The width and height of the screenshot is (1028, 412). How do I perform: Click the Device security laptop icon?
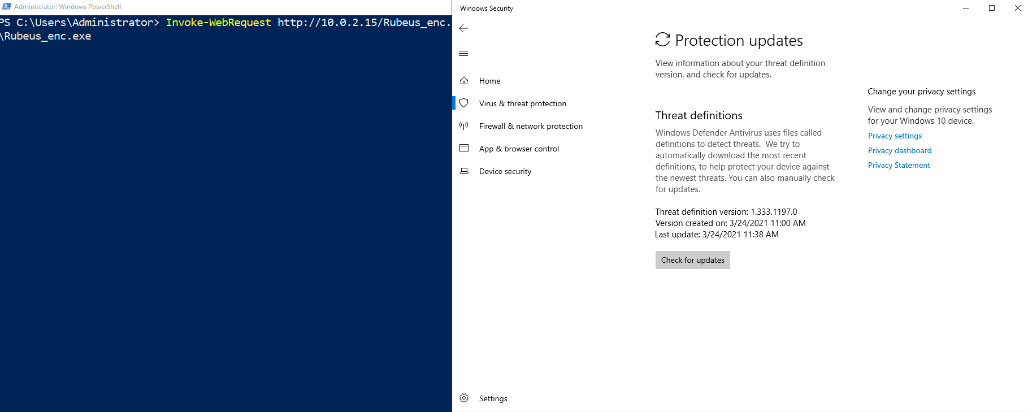click(464, 171)
